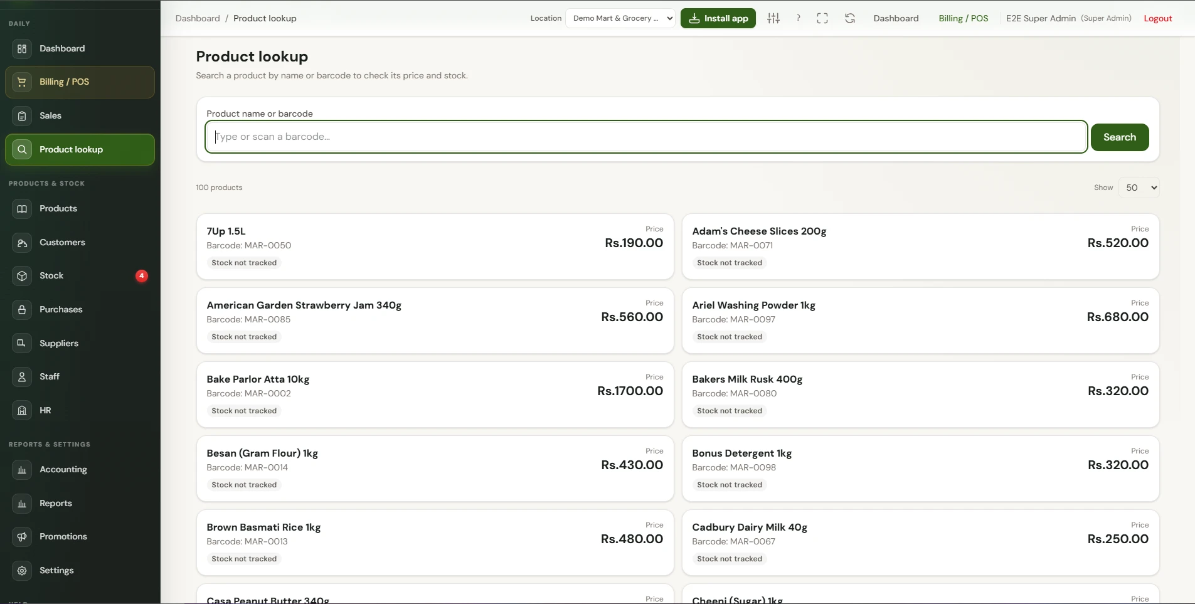Click the Dashboard grid icon in sidebar
1195x604 pixels.
click(22, 48)
